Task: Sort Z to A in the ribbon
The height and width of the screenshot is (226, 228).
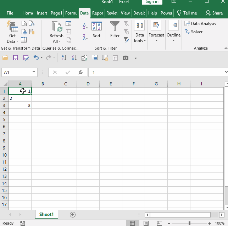Action: click(85, 37)
